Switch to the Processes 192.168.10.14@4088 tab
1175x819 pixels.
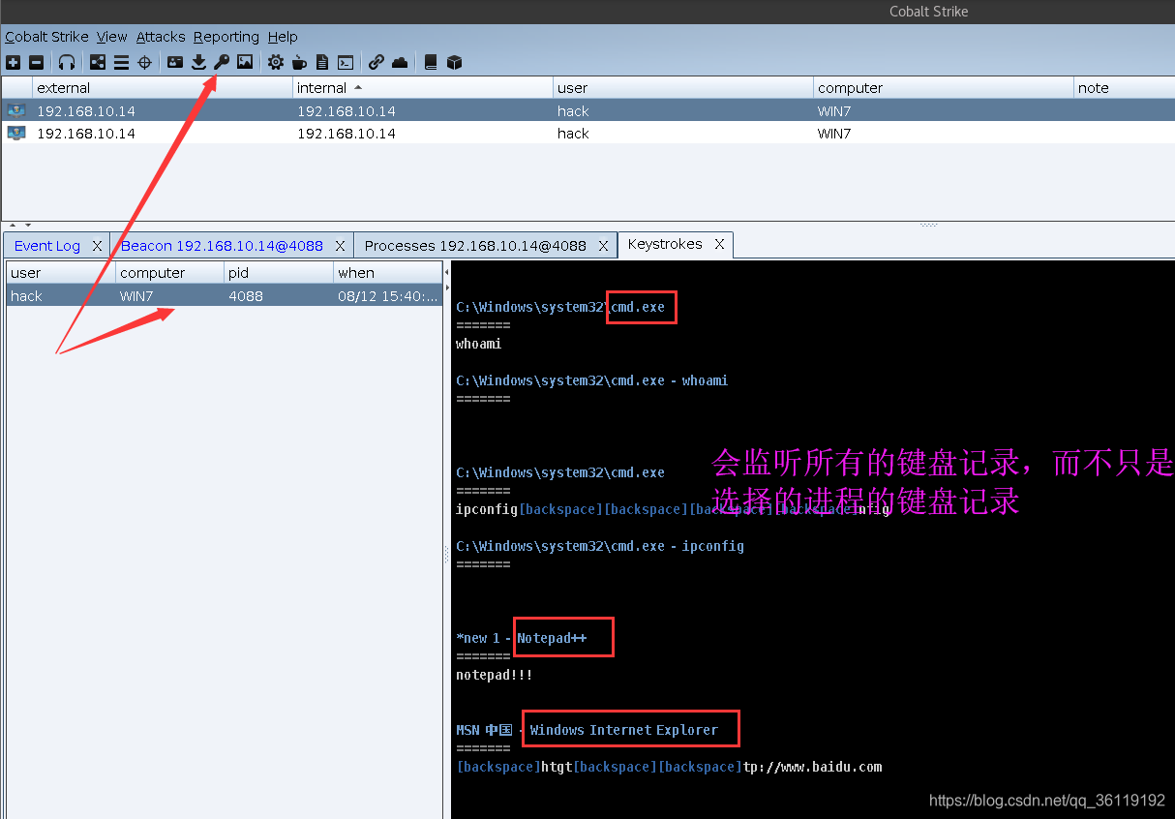pos(475,246)
